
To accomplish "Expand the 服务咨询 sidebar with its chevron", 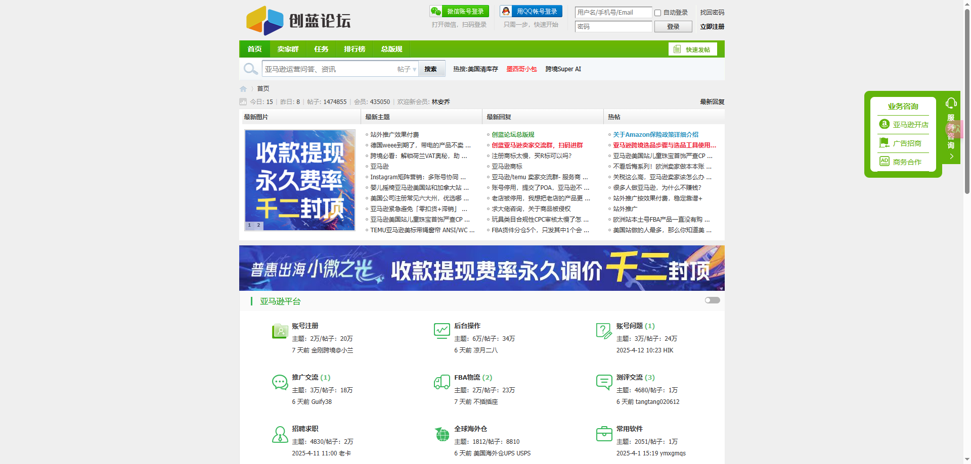I will coord(951,157).
